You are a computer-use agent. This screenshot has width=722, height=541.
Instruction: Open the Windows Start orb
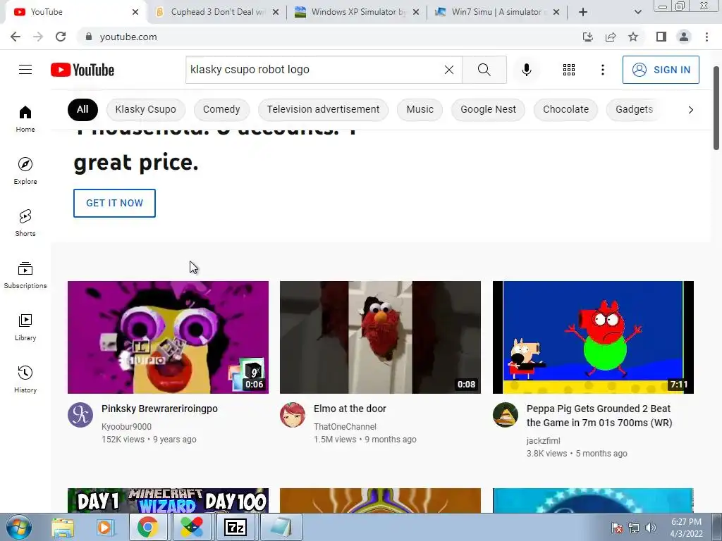coord(18,527)
